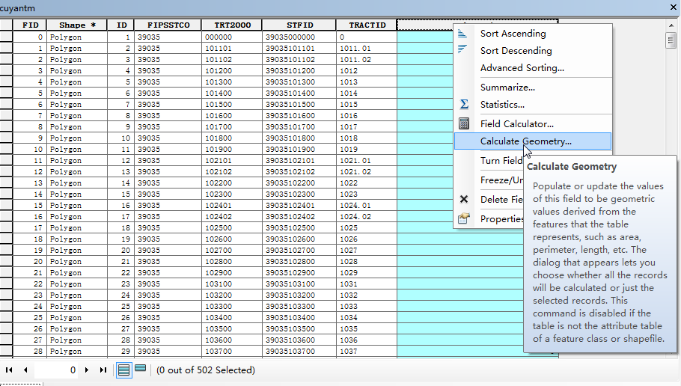Move to next record arrow
Image resolution: width=681 pixels, height=386 pixels.
point(87,370)
